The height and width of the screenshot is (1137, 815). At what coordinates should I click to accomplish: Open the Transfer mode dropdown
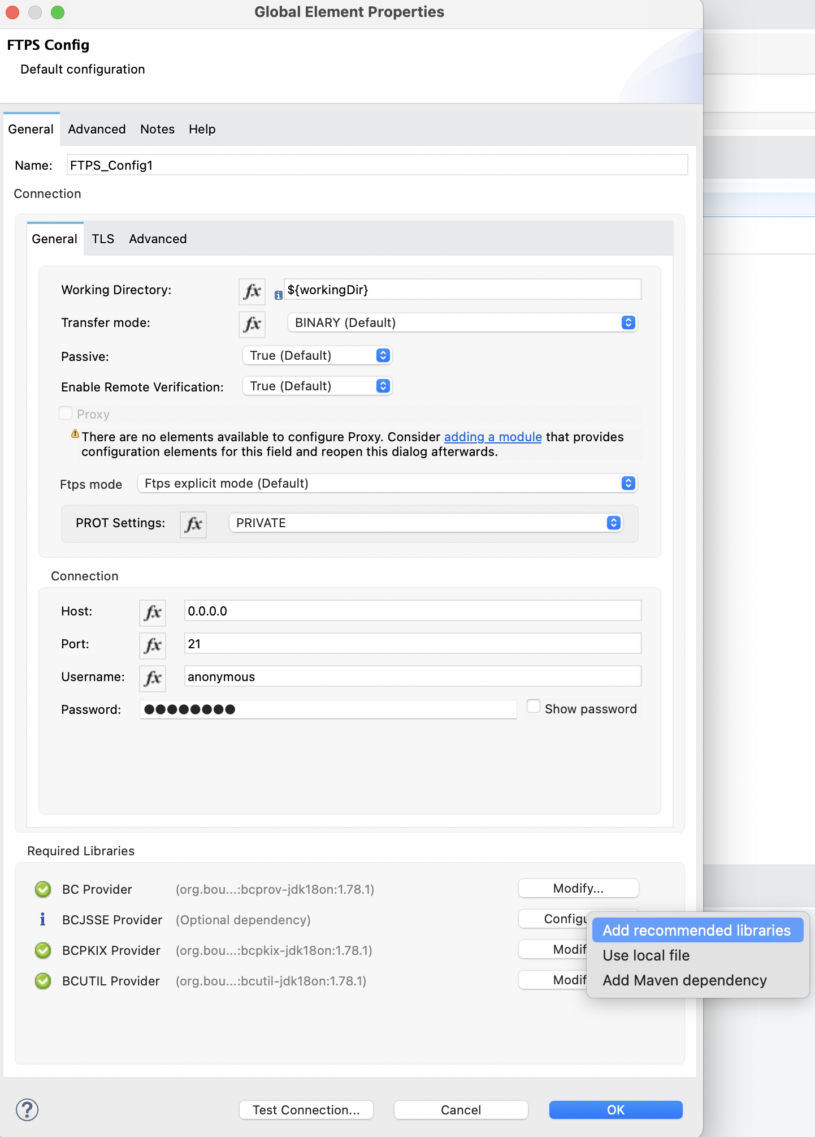coord(462,322)
